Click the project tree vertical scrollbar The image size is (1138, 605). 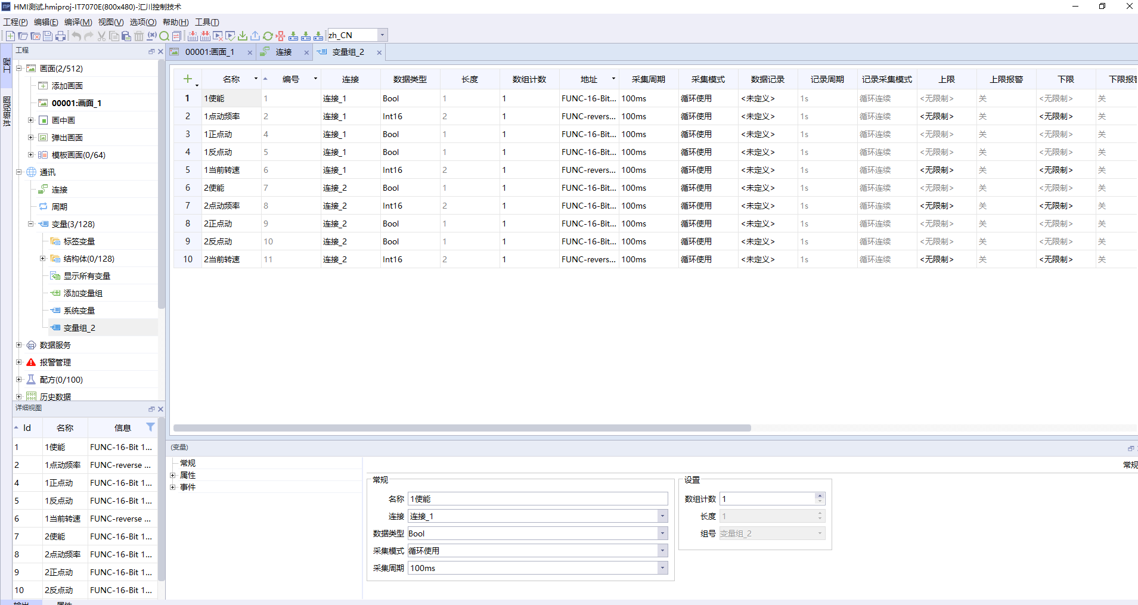coord(161,185)
